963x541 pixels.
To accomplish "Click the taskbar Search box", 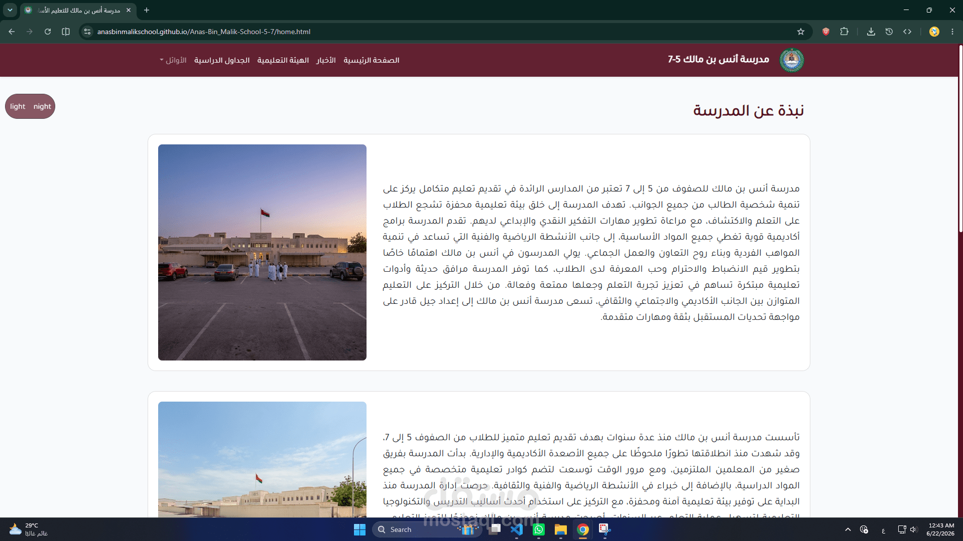I will pyautogui.click(x=427, y=529).
